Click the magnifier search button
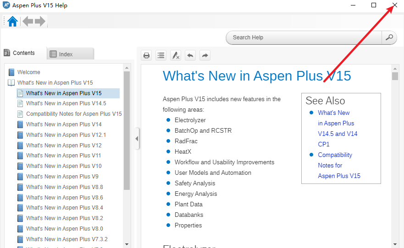This screenshot has width=404, height=248. pos(389,38)
